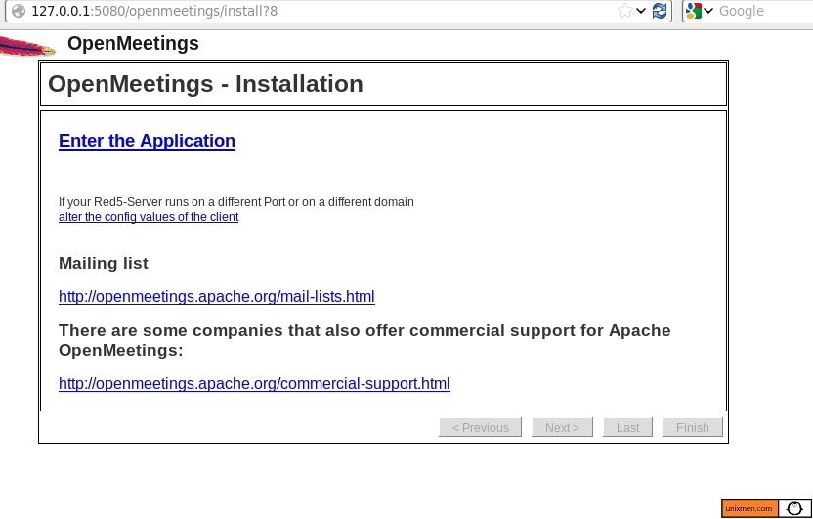813x519 pixels.
Task: Click the Last wizard button
Action: pyautogui.click(x=627, y=428)
